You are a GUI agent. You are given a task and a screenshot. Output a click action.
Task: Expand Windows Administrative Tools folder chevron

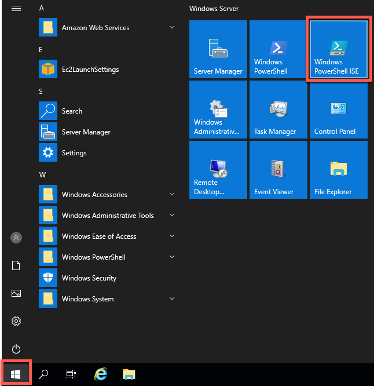click(172, 215)
